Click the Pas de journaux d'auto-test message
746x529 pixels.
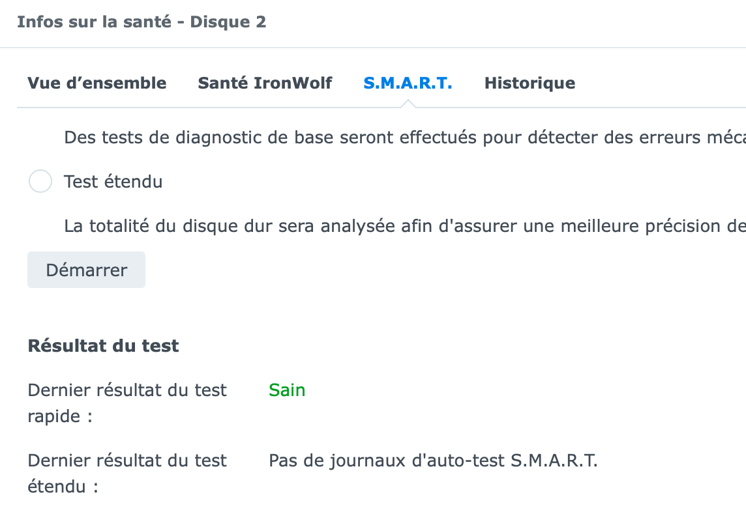(x=433, y=461)
